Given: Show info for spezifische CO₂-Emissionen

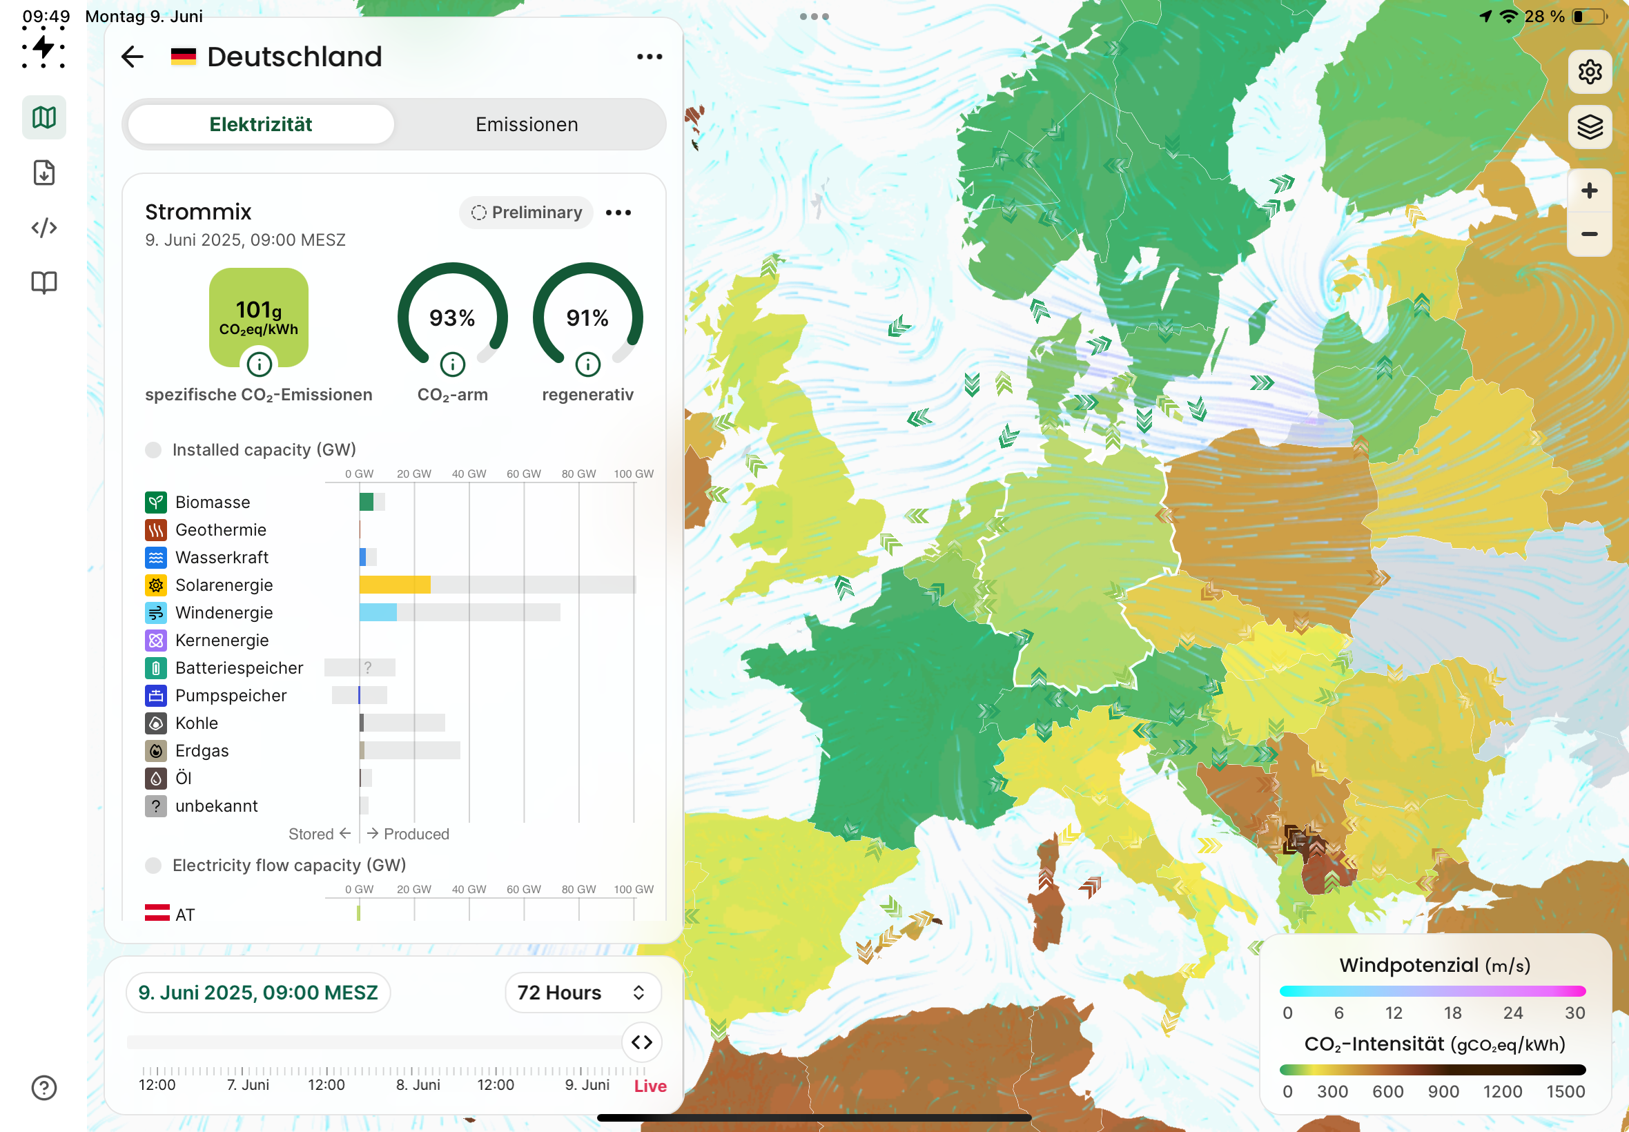Looking at the screenshot, I should pyautogui.click(x=259, y=364).
